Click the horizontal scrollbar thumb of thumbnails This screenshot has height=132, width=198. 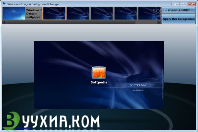click(71, 22)
